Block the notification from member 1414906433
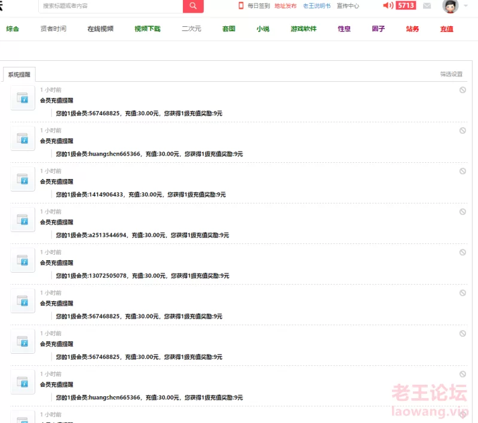 coord(462,171)
